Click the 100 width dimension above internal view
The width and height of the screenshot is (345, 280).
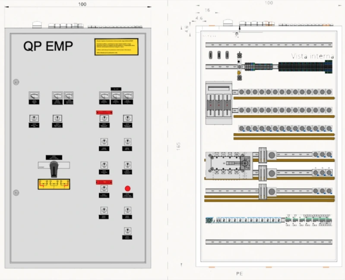(x=269, y=3)
